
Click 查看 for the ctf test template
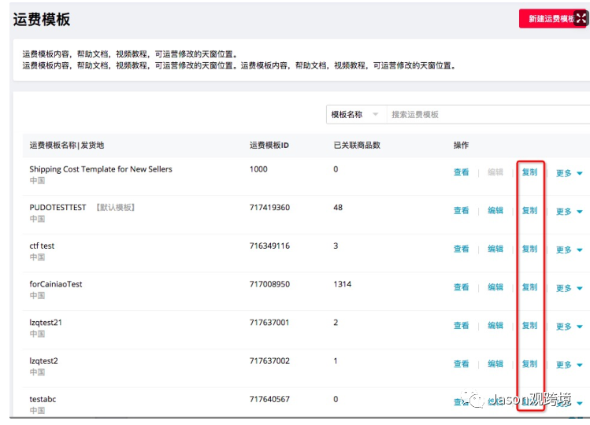click(461, 249)
